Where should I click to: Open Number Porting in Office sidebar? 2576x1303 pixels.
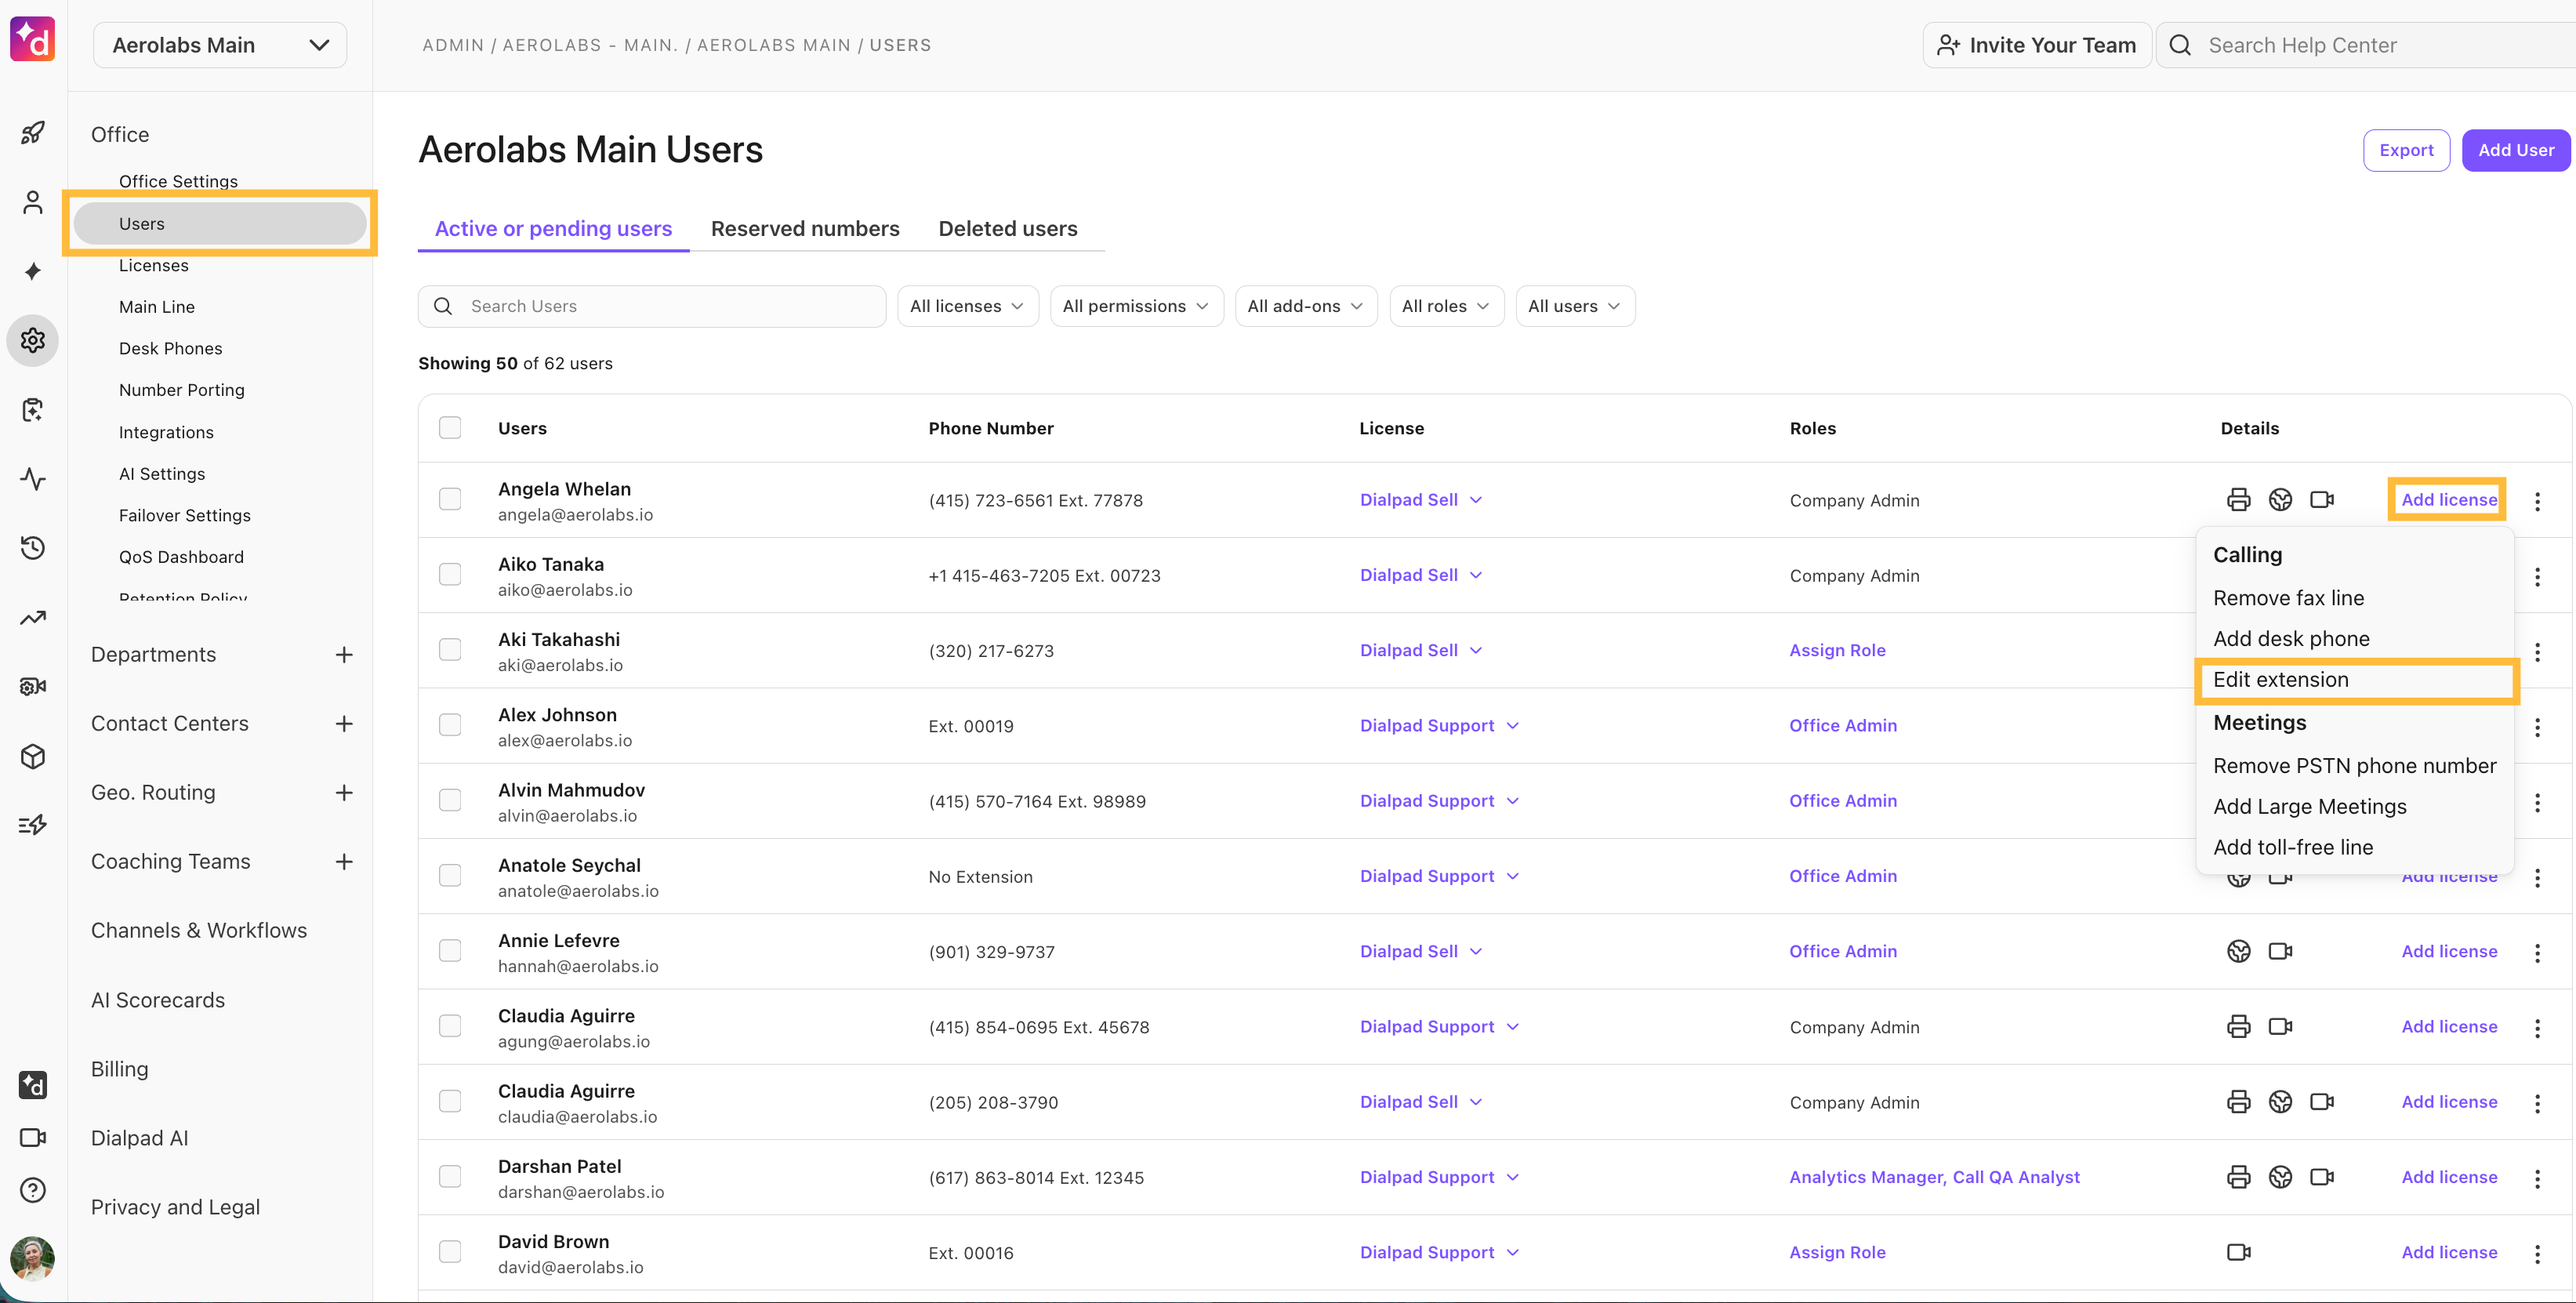tap(182, 390)
